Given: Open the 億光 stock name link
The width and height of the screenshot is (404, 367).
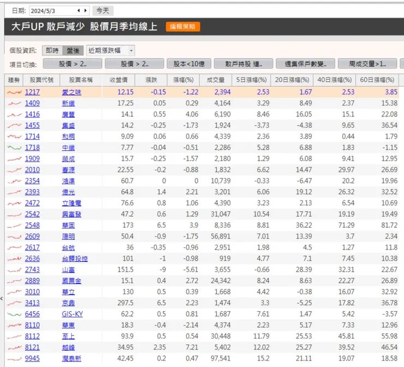Looking at the screenshot, I should pos(68,192).
